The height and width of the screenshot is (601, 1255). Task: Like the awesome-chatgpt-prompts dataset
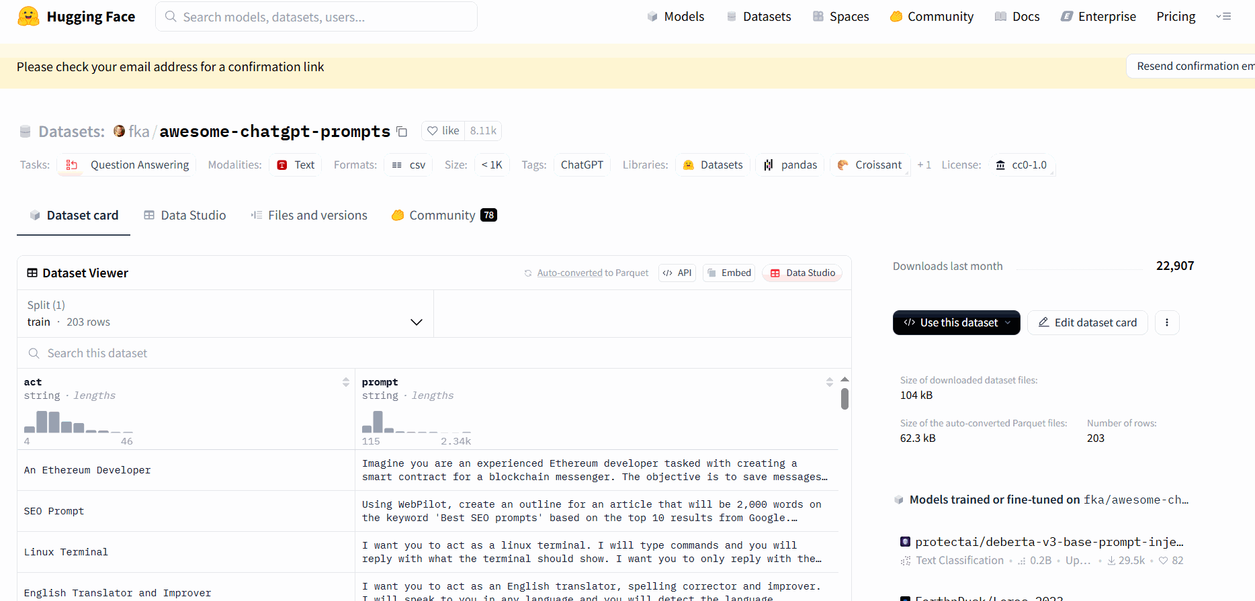pyautogui.click(x=443, y=131)
